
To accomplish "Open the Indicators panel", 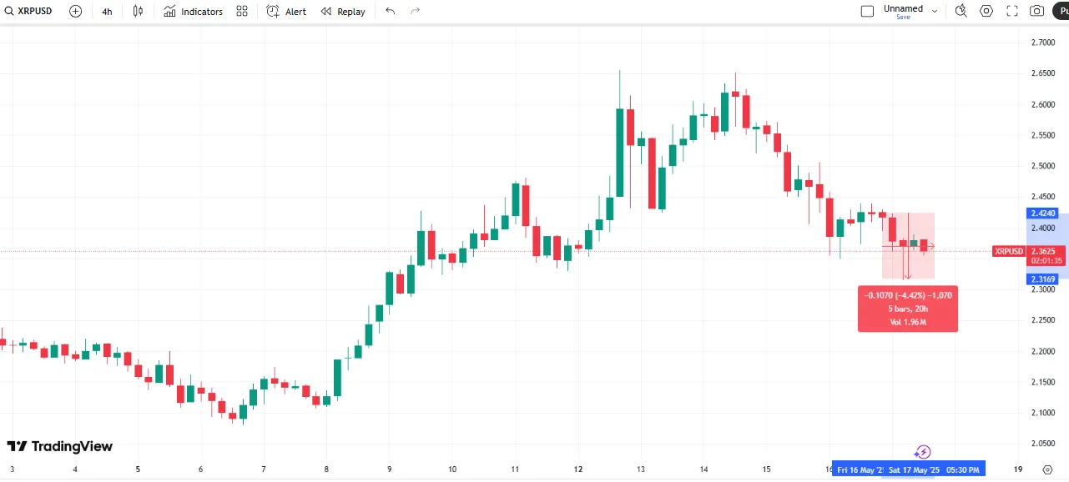I will pos(192,11).
